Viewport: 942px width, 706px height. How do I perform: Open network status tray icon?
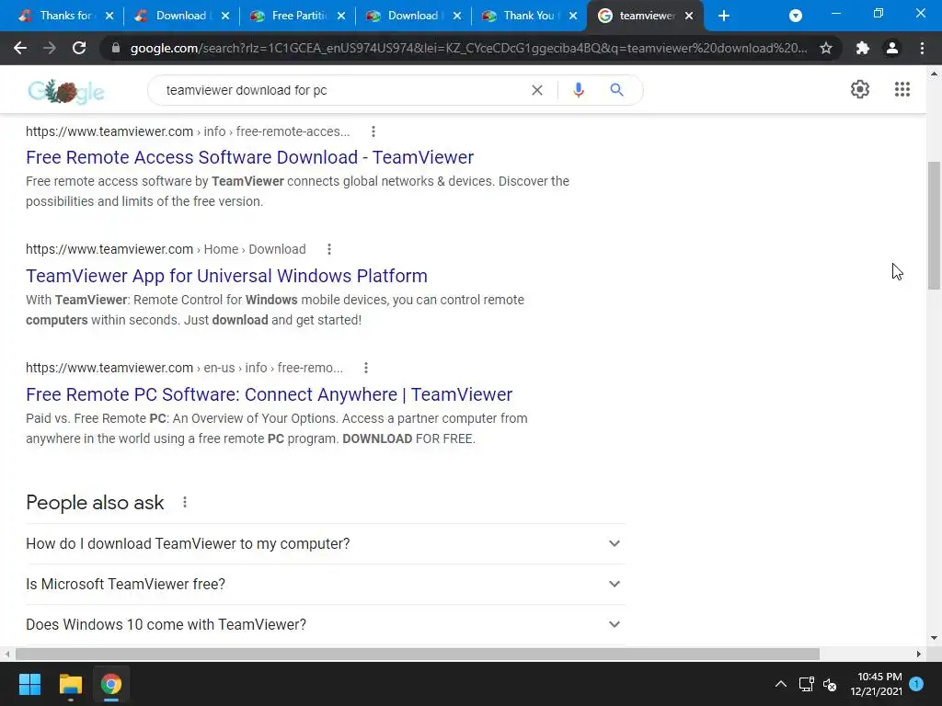point(806,684)
